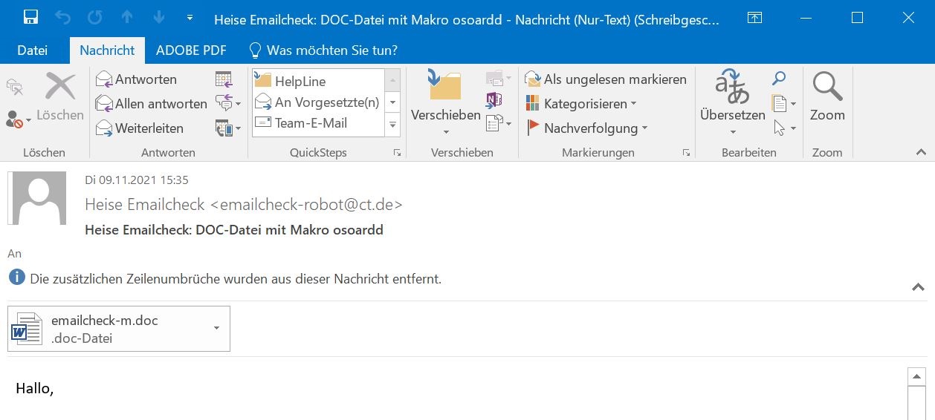Select the Team-E-Mail quick step
This screenshot has width=935, height=420.
point(318,123)
